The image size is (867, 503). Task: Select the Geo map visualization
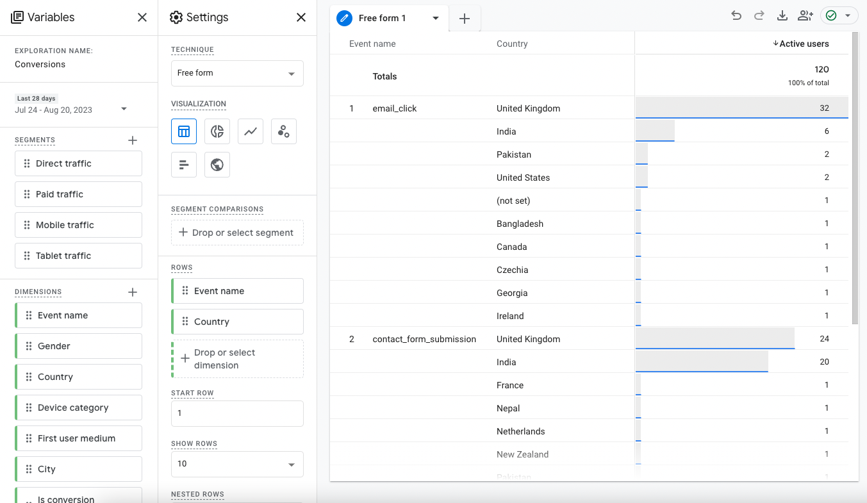217,165
